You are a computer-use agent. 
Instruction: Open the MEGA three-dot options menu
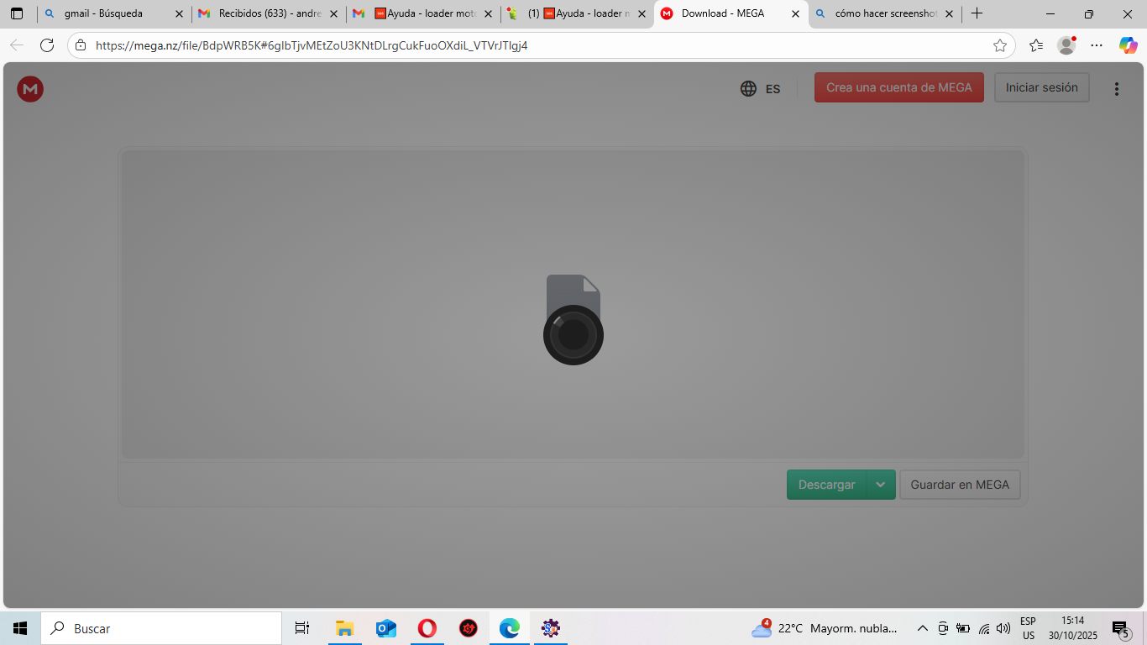pos(1116,88)
